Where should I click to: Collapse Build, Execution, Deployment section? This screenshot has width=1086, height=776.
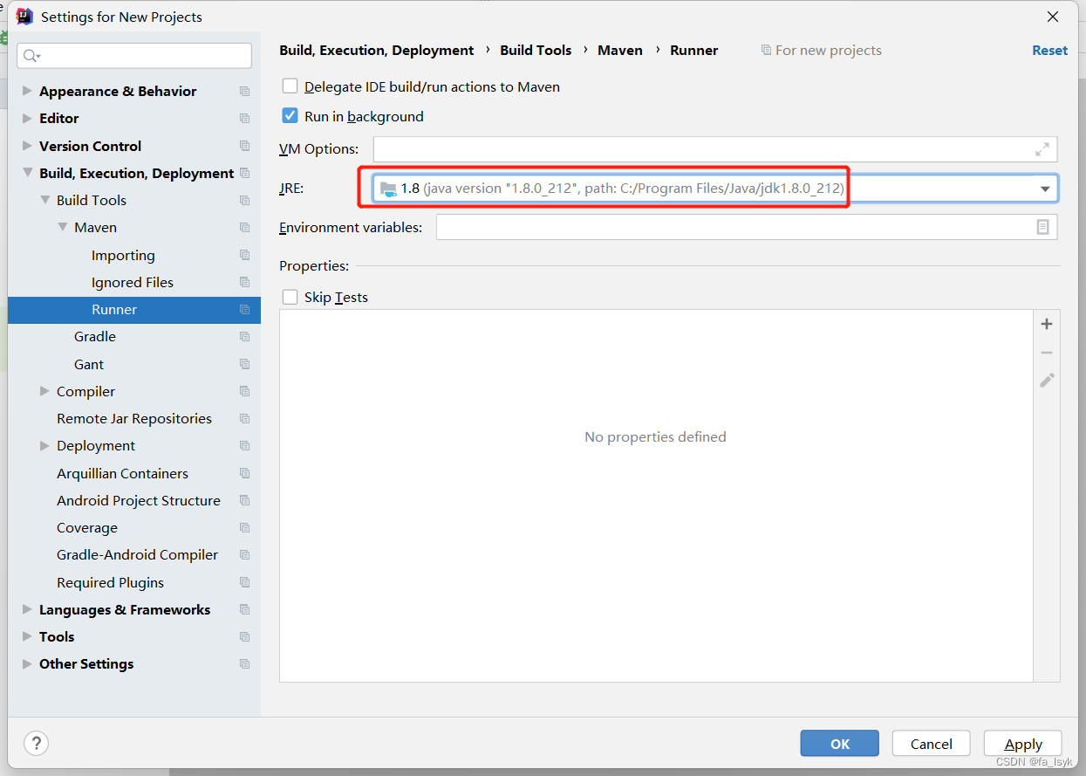click(27, 173)
